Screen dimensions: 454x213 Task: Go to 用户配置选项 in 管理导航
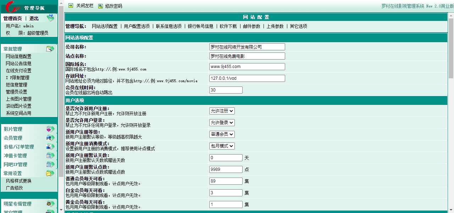(x=137, y=26)
